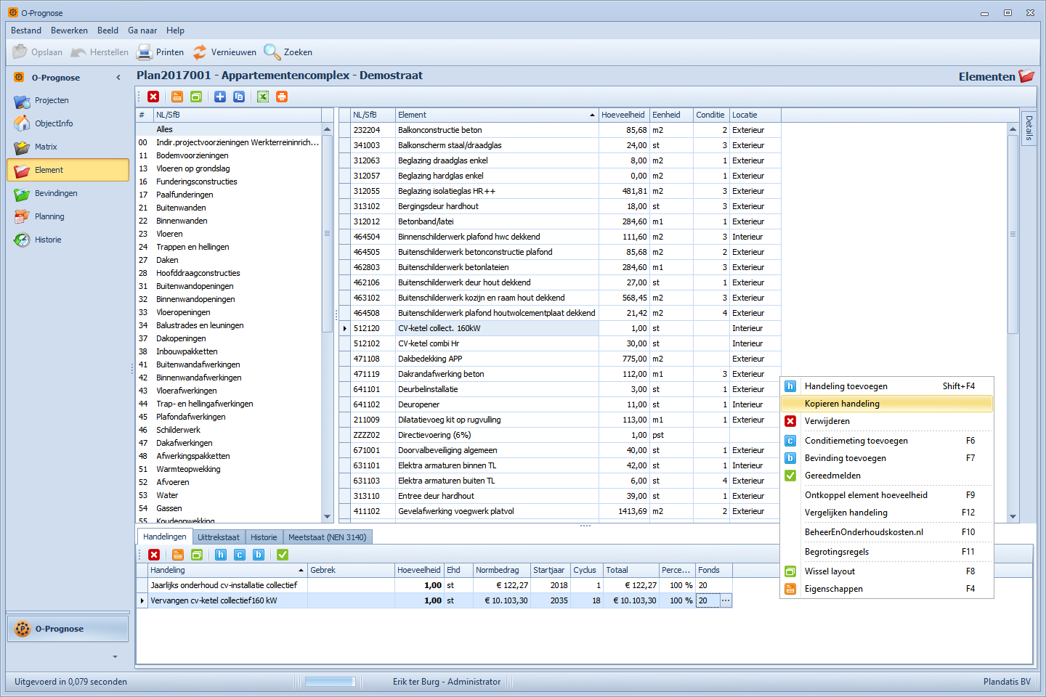Image resolution: width=1046 pixels, height=697 pixels.
Task: Click Excel export icon in elements toolbar
Action: (263, 97)
